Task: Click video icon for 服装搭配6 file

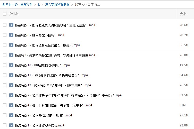Action: pyautogui.click(x=11, y=25)
